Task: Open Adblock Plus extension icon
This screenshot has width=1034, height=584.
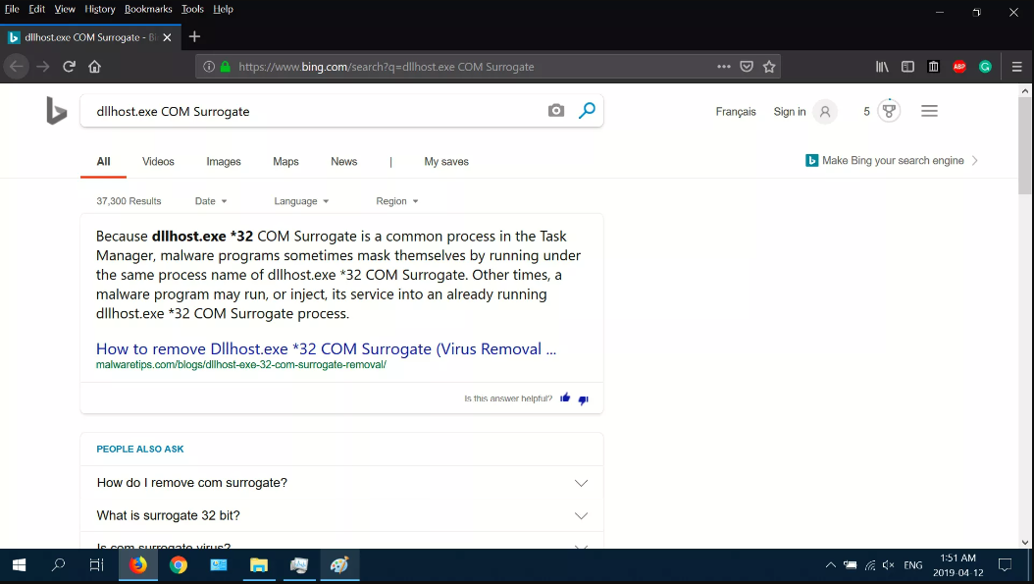Action: click(x=959, y=67)
